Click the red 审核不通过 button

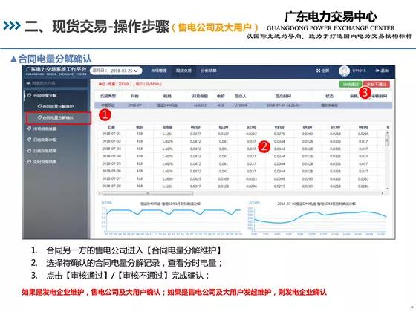coord(377,84)
